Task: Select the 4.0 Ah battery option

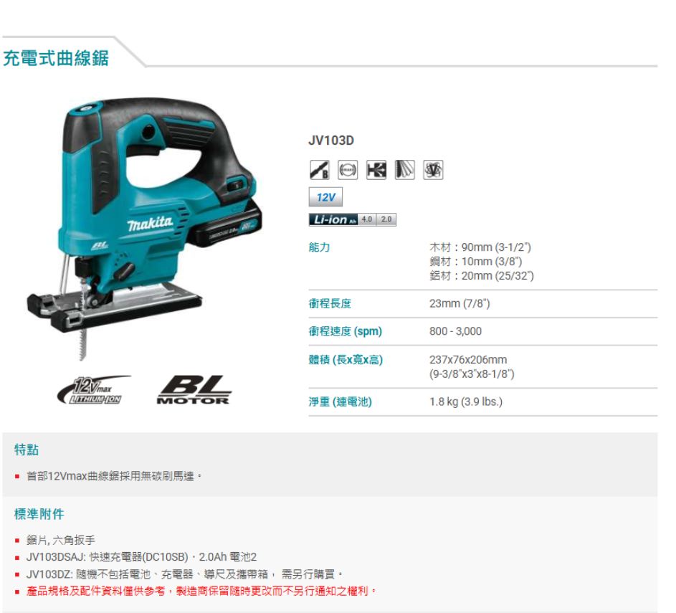Action: (x=367, y=219)
